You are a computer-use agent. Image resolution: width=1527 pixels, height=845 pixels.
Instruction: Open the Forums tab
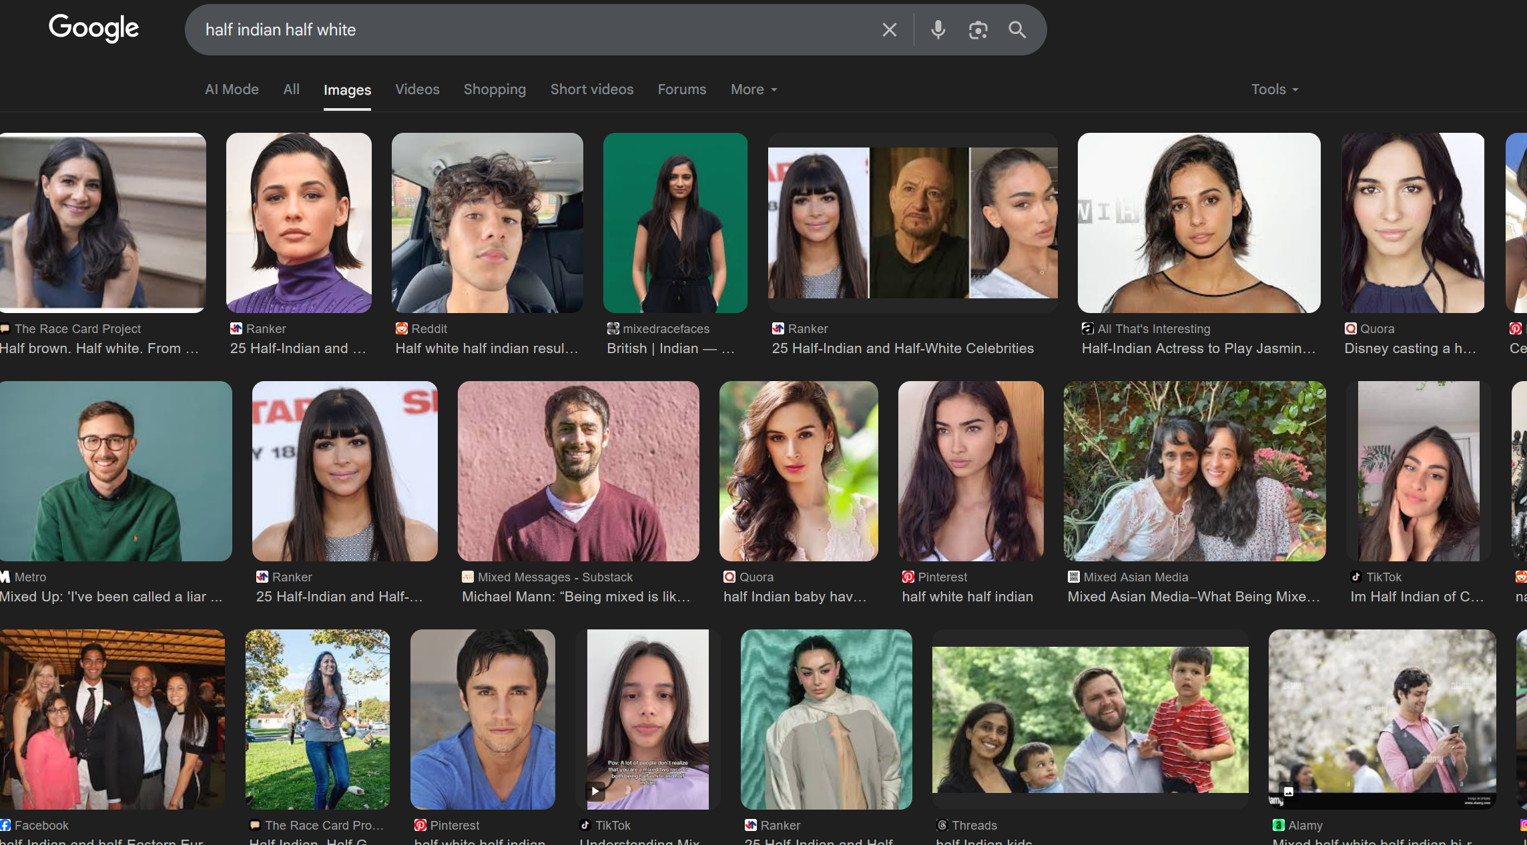click(681, 89)
